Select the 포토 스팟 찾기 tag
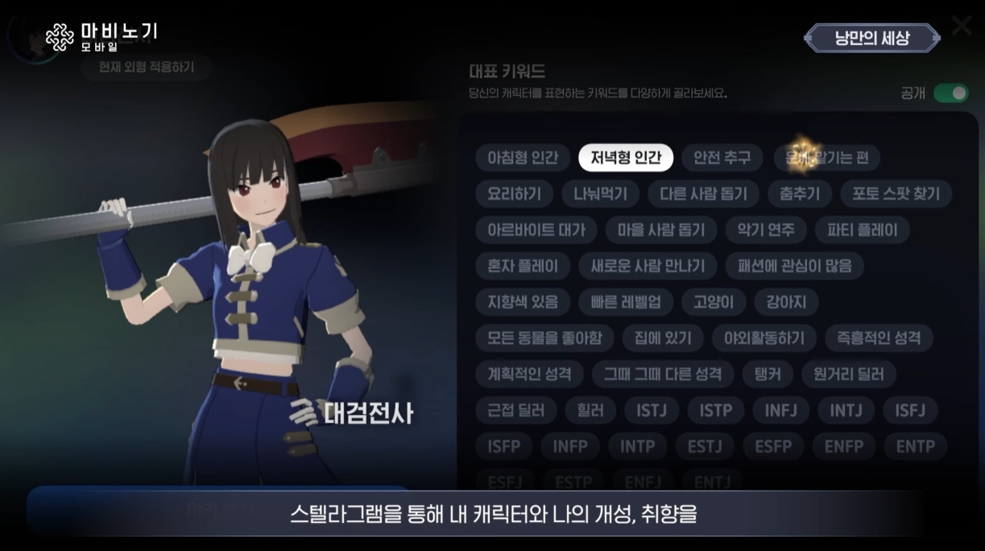This screenshot has height=551, width=985. pos(896,193)
